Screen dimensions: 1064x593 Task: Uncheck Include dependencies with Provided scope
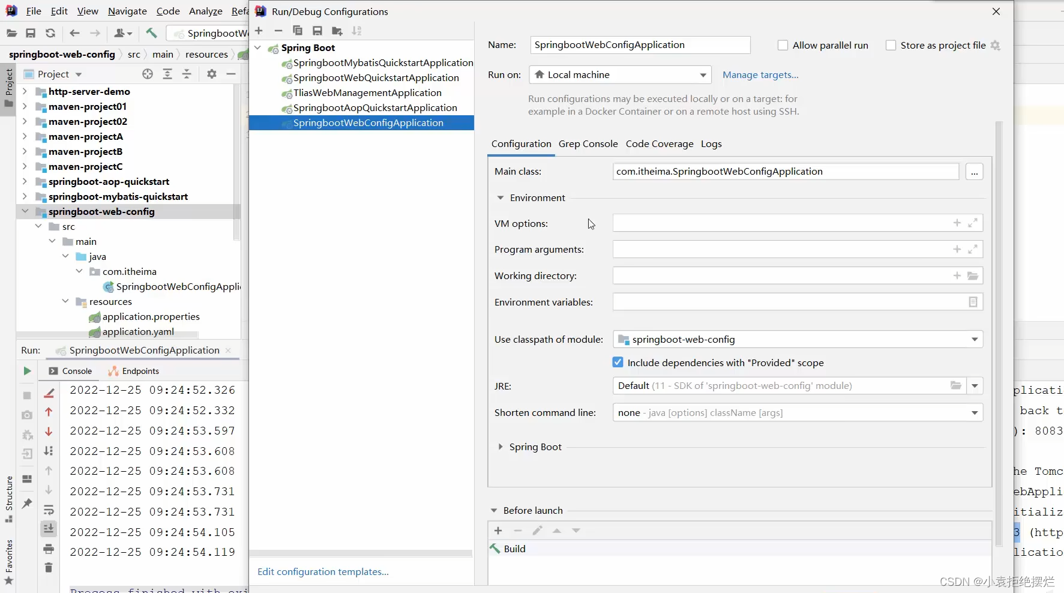(618, 362)
